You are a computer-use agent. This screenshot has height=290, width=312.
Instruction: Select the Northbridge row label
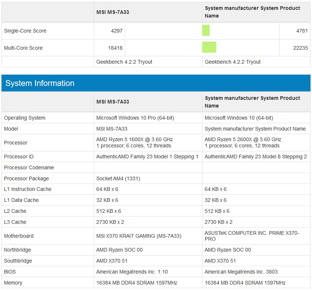(x=18, y=250)
